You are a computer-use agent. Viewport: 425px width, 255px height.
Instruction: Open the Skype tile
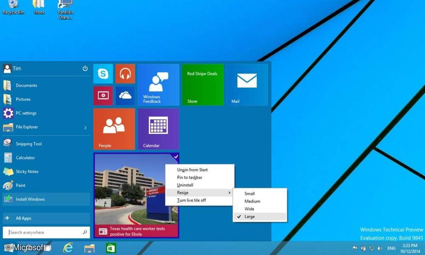[x=103, y=74]
